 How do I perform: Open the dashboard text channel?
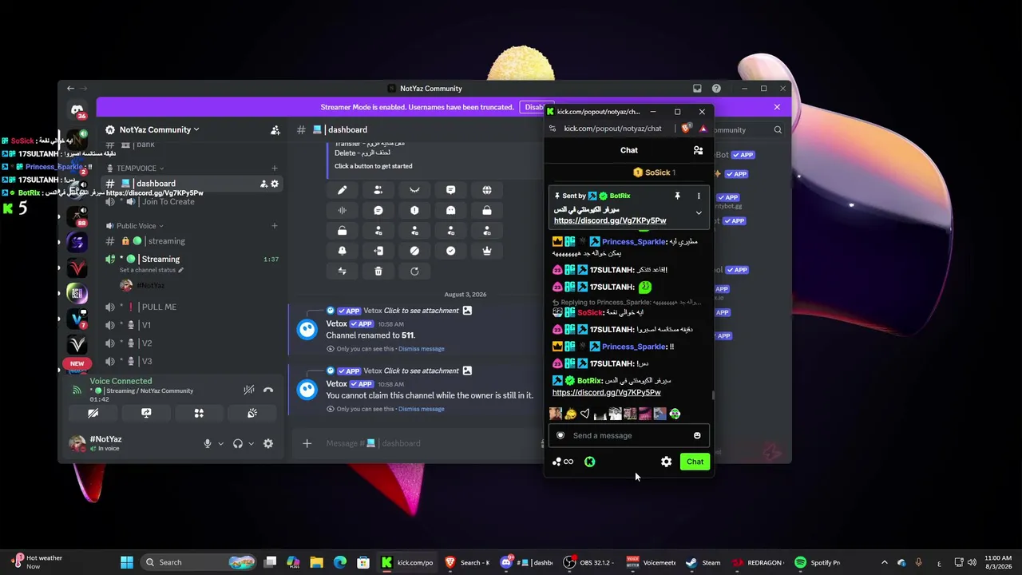coord(192,184)
